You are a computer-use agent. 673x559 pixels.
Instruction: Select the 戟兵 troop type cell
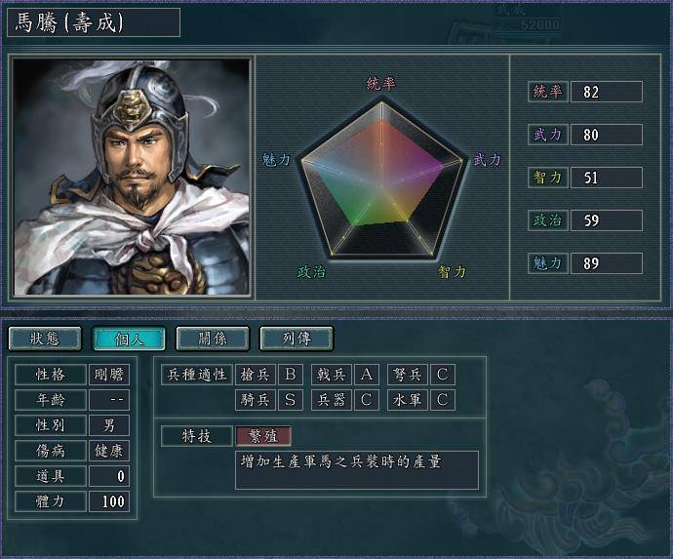(x=332, y=375)
